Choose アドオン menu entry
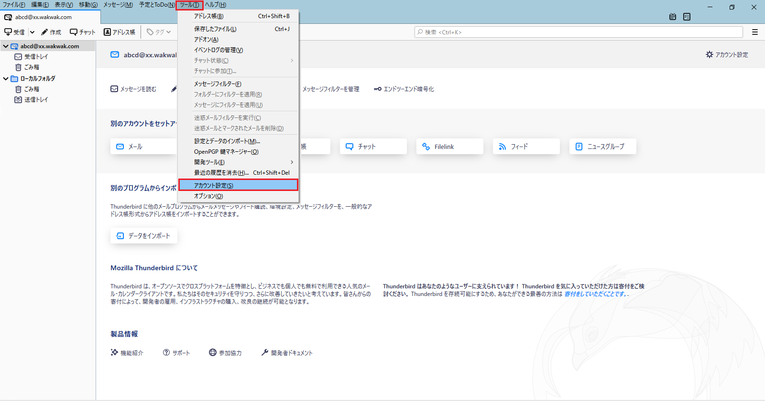 pyautogui.click(x=238, y=40)
